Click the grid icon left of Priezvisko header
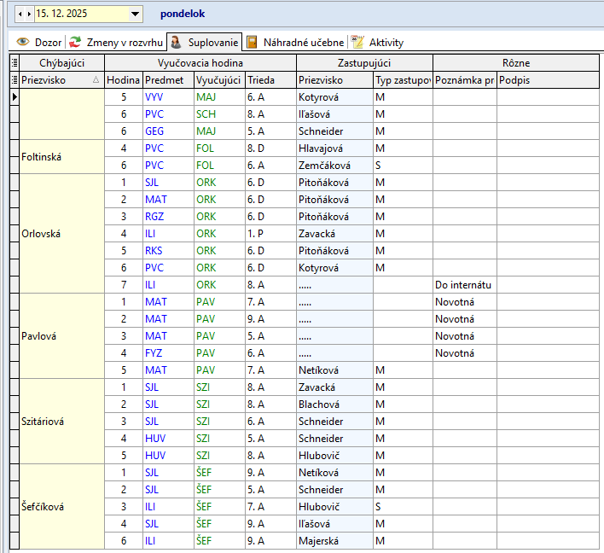604x553 pixels. click(x=14, y=80)
